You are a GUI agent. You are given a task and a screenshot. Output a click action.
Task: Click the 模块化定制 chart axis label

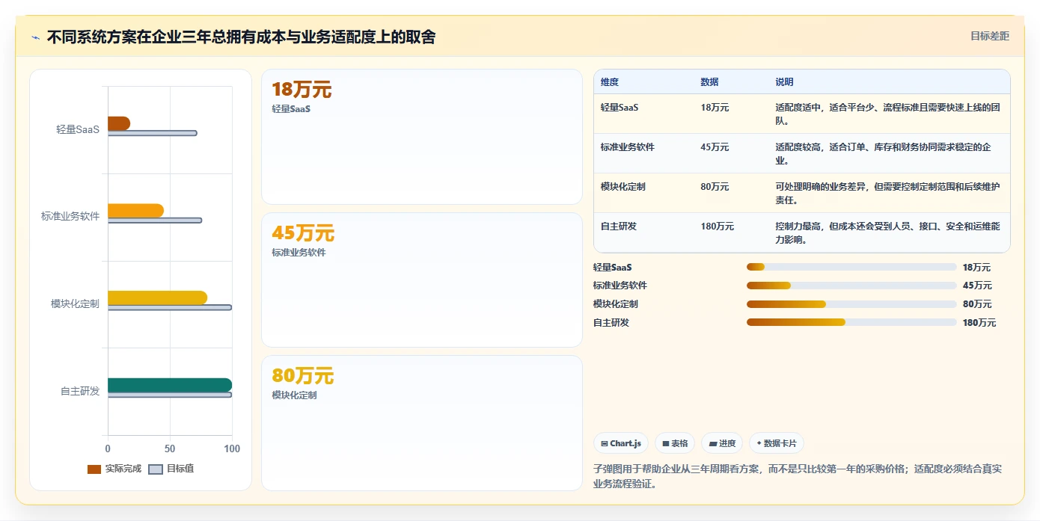click(75, 303)
